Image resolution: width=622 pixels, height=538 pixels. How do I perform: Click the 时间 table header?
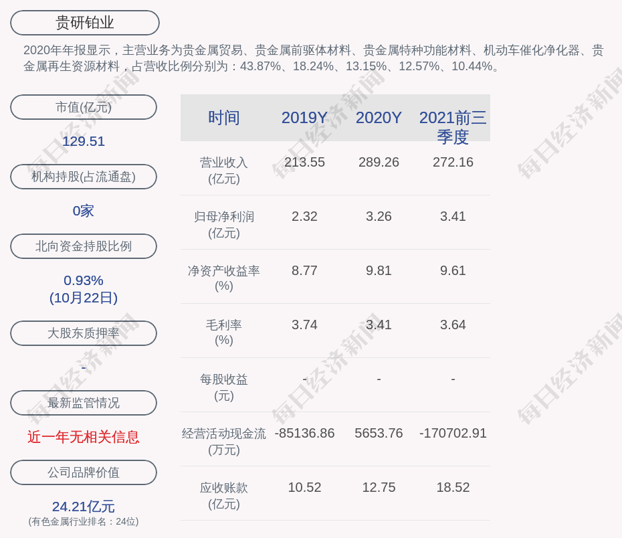pos(224,118)
